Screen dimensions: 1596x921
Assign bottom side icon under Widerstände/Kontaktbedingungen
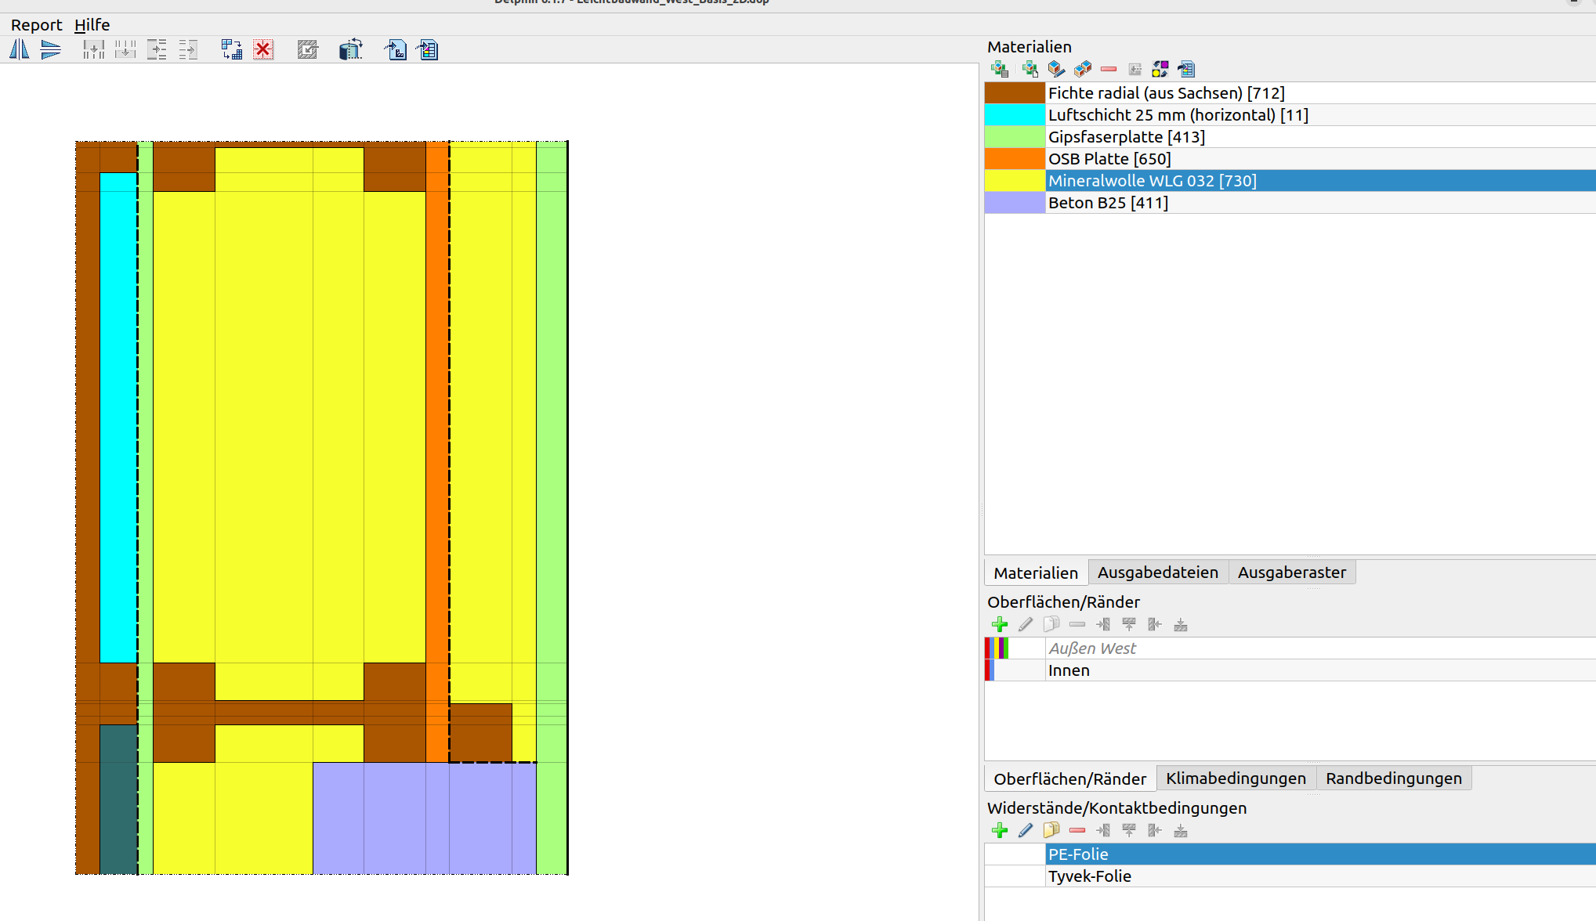pos(1181,830)
